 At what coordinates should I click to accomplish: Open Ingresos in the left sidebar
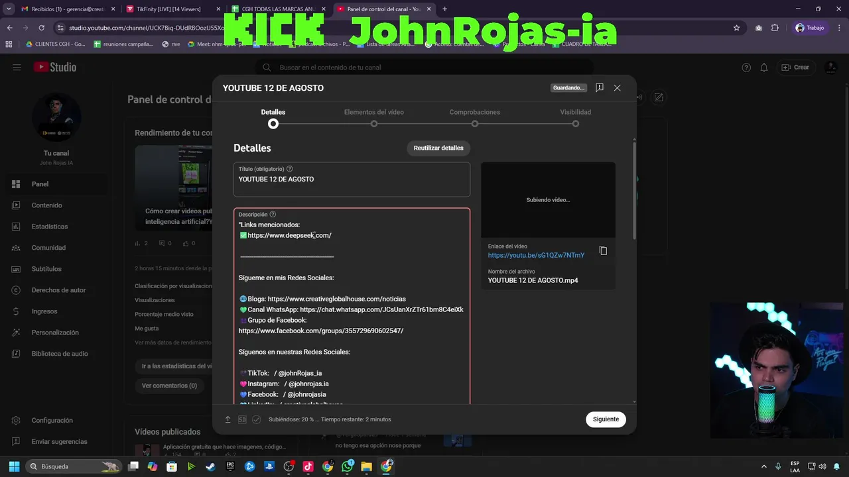pyautogui.click(x=56, y=311)
